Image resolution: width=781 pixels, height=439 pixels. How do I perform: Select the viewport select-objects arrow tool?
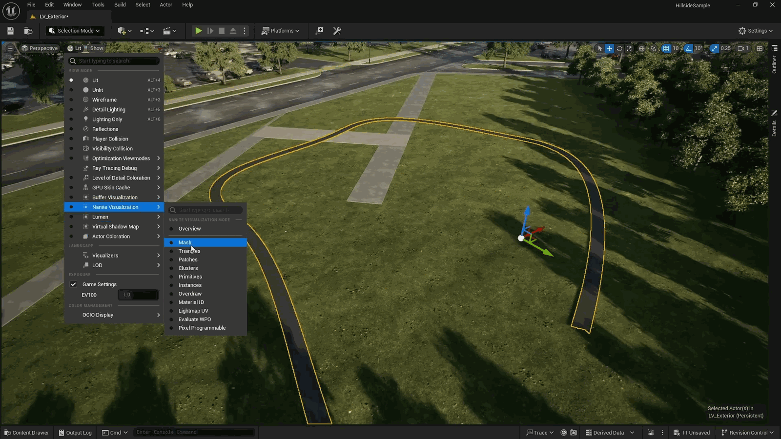600,48
